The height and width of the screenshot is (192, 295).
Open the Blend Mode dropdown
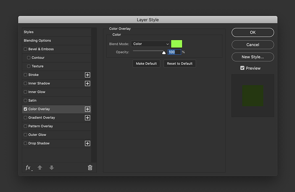[x=150, y=44]
